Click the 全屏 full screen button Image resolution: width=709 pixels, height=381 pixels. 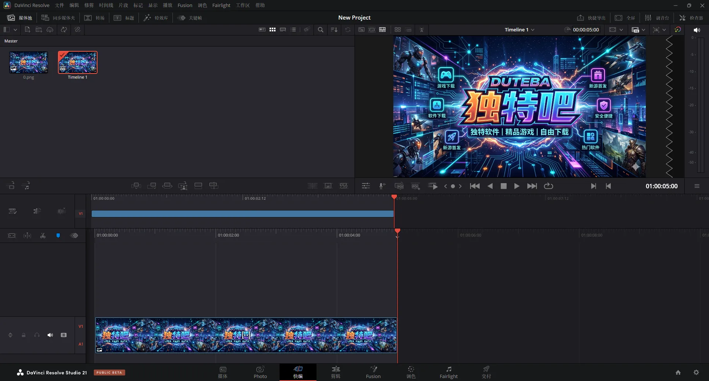625,18
